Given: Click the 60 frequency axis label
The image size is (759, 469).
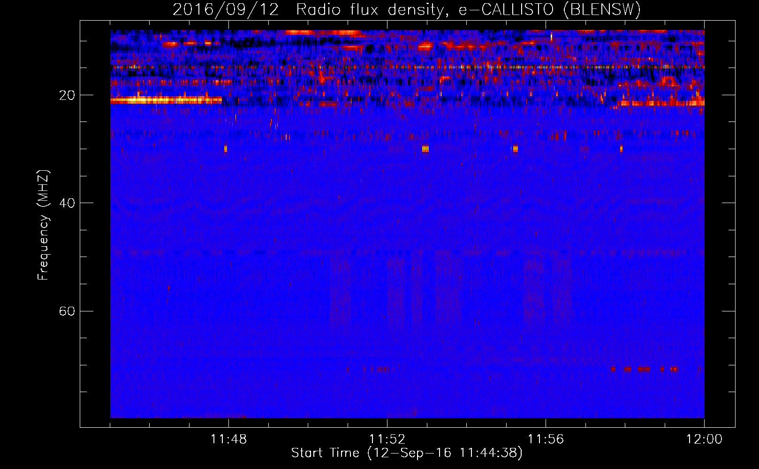Looking at the screenshot, I should click(x=67, y=311).
